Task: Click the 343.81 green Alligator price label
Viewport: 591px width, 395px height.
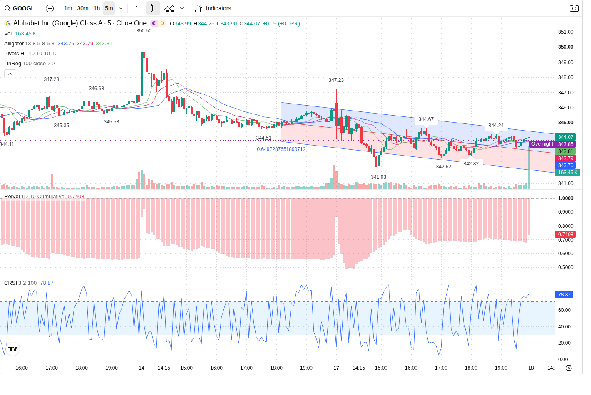Action: [565, 151]
